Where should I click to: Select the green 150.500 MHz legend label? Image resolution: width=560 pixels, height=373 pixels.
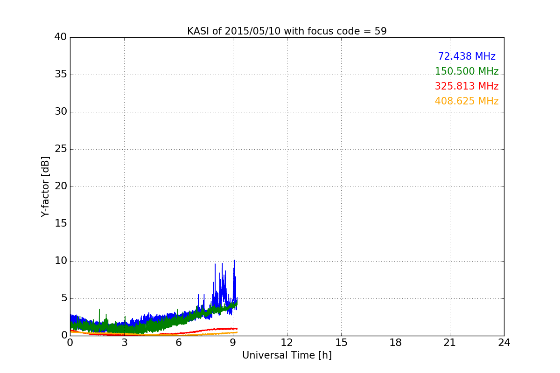466,71
